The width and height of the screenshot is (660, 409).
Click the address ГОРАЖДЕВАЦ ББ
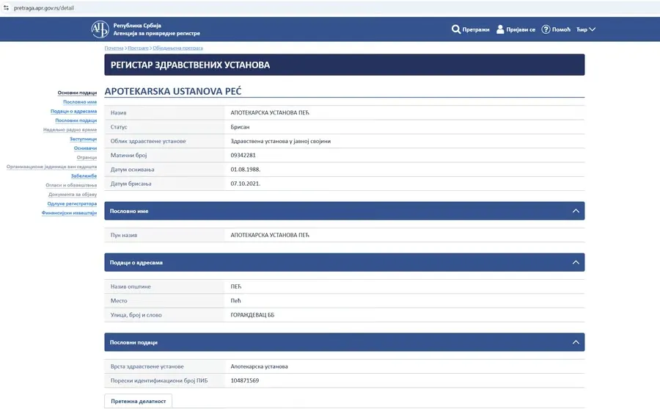[252, 315]
